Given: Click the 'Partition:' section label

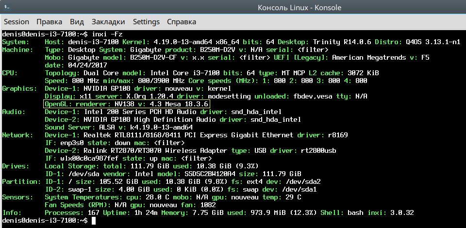Looking at the screenshot, I should 22,181.
